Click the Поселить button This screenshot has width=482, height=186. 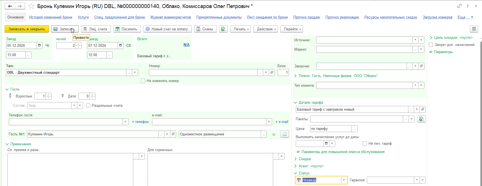[x=127, y=29]
